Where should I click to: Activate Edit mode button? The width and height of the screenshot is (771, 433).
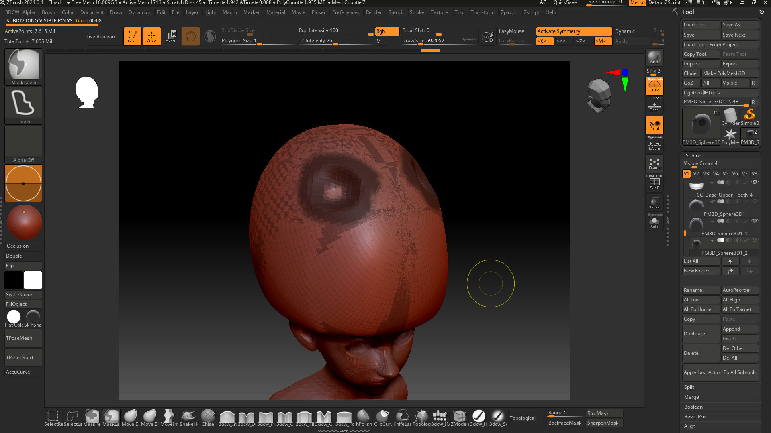[132, 36]
